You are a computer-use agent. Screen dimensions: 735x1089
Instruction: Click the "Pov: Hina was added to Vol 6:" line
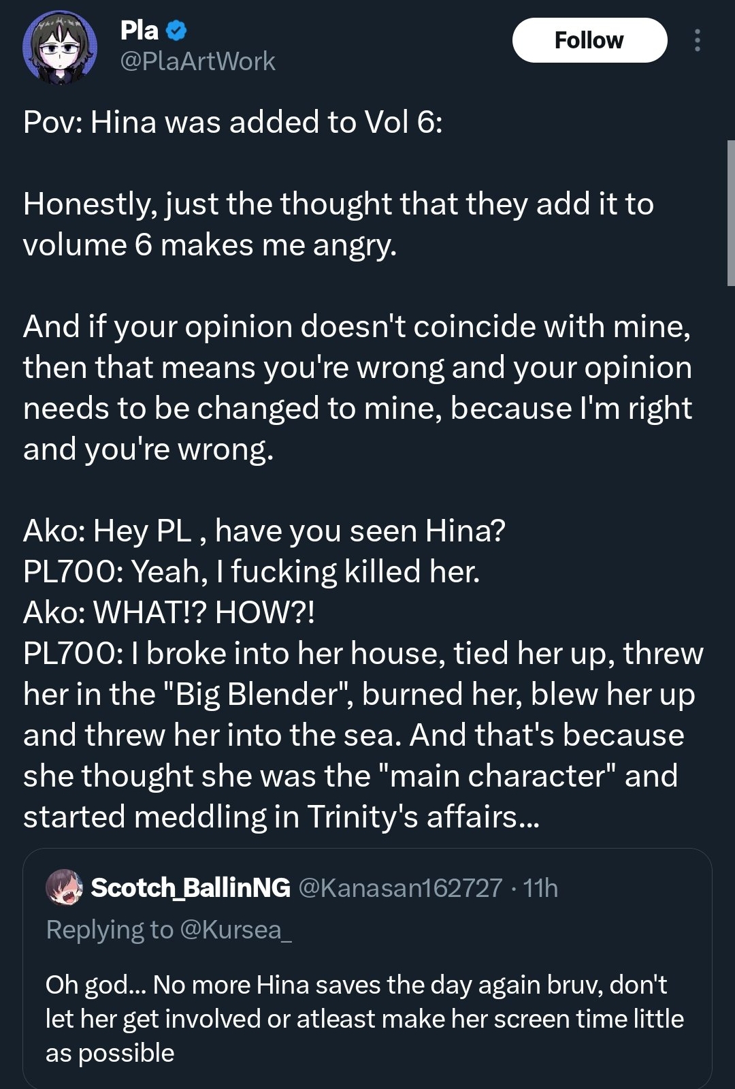click(233, 123)
